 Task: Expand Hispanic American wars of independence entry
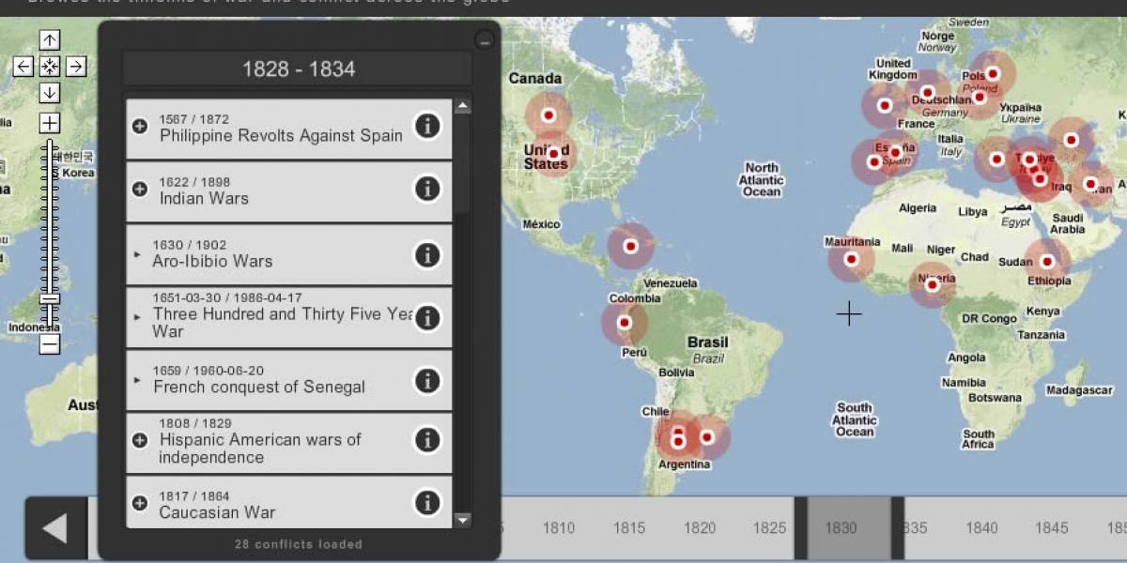coord(140,439)
